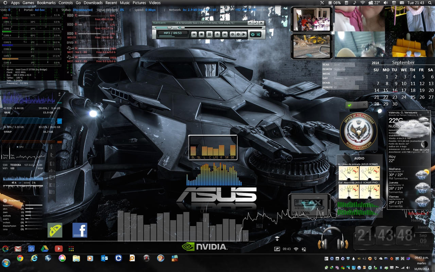Click the flip clock showing 21 43 48
The width and height of the screenshot is (435, 272).
click(385, 236)
